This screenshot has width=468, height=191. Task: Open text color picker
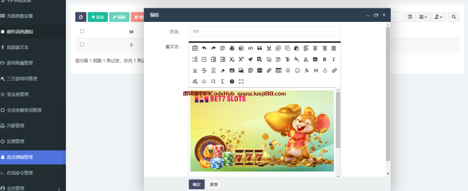(306, 59)
